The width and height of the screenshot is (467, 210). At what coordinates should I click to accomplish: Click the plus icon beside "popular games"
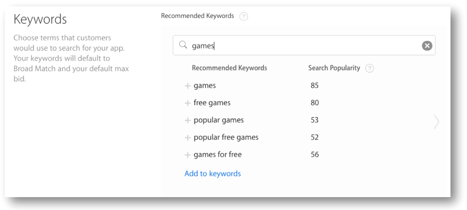(188, 120)
